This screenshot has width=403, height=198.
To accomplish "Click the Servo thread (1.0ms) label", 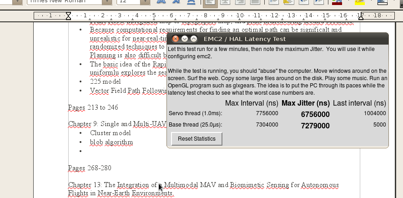I will 195,113.
